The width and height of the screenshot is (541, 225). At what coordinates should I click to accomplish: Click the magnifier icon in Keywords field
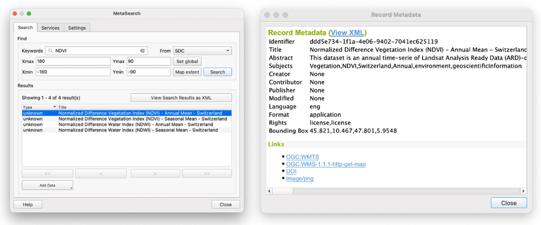pos(50,51)
